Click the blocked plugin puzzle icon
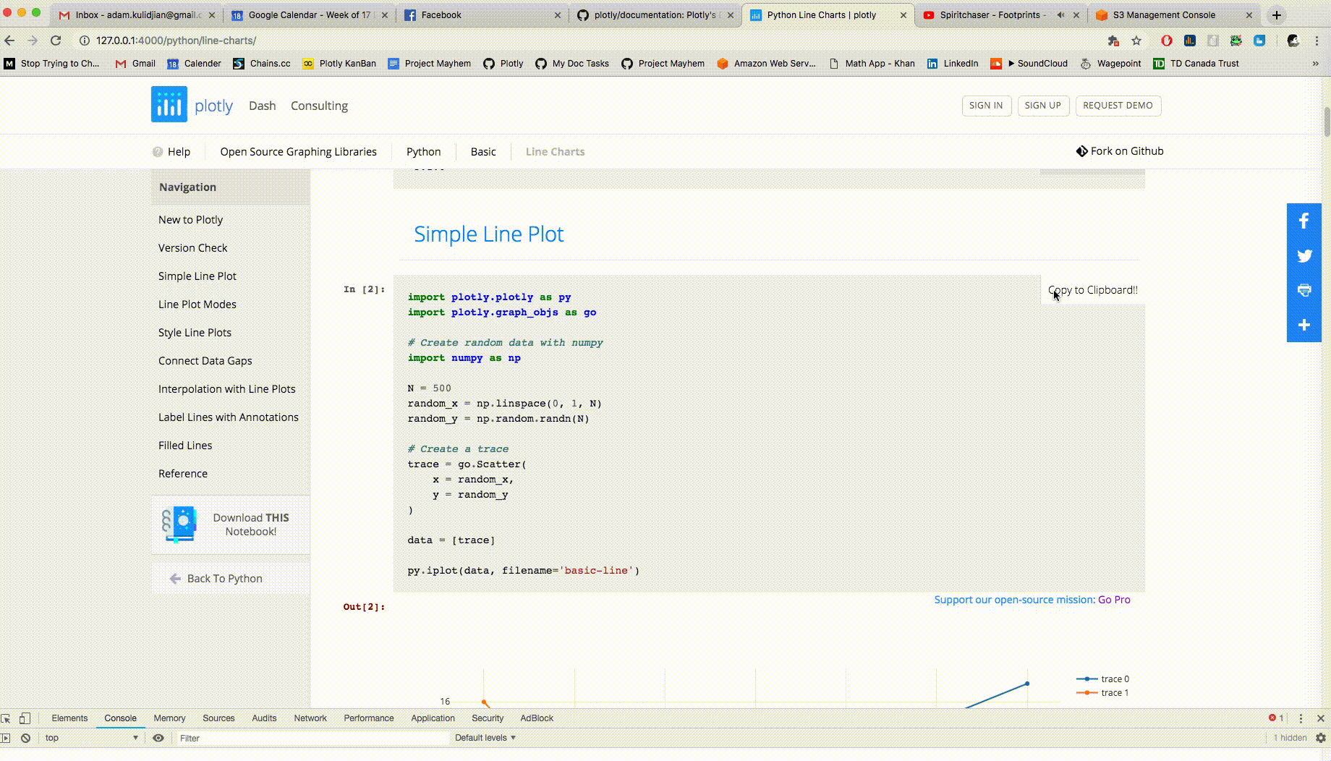 coord(1113,41)
